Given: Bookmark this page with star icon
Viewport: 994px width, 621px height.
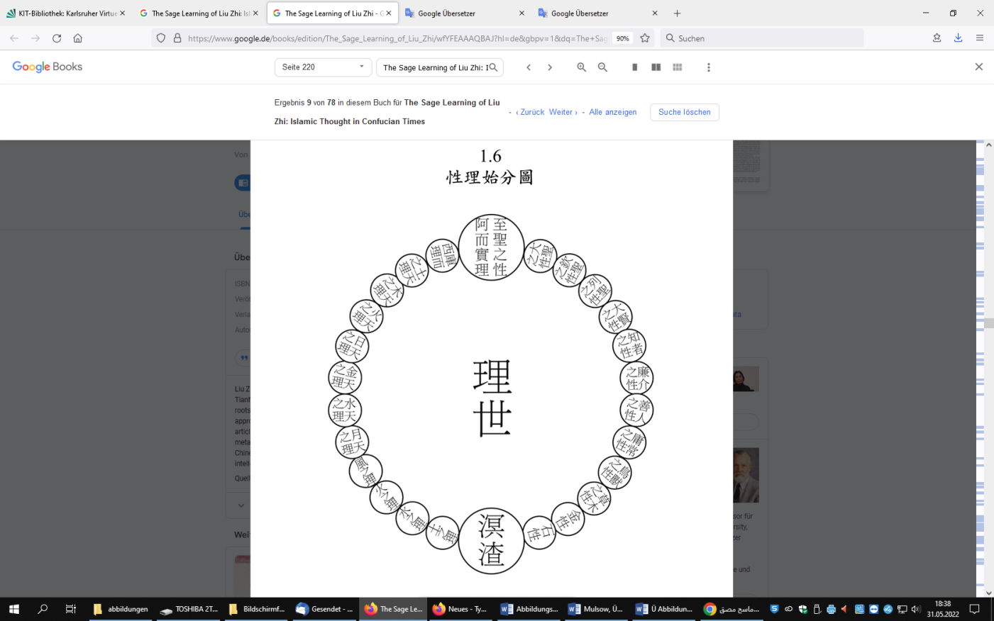Looking at the screenshot, I should click(645, 38).
